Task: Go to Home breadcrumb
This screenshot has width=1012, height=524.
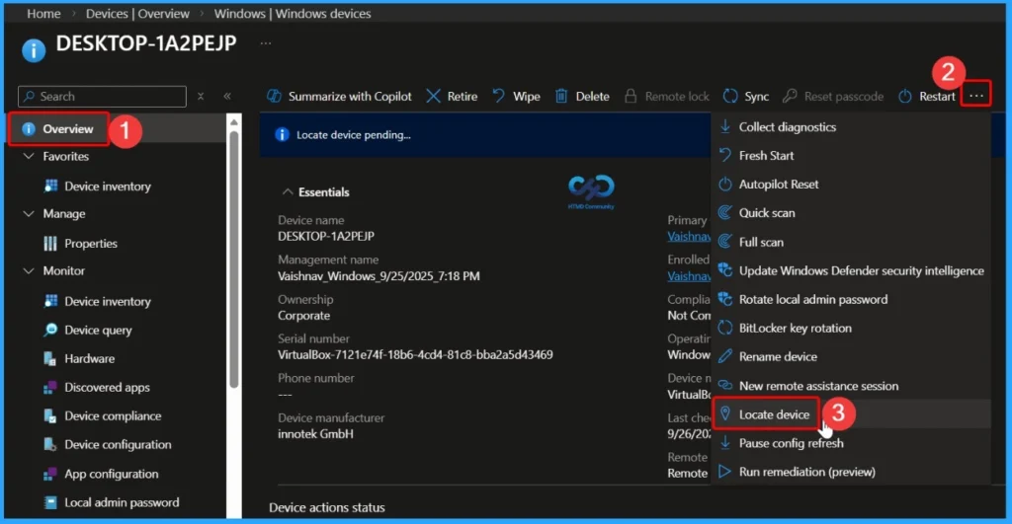Action: [x=43, y=14]
